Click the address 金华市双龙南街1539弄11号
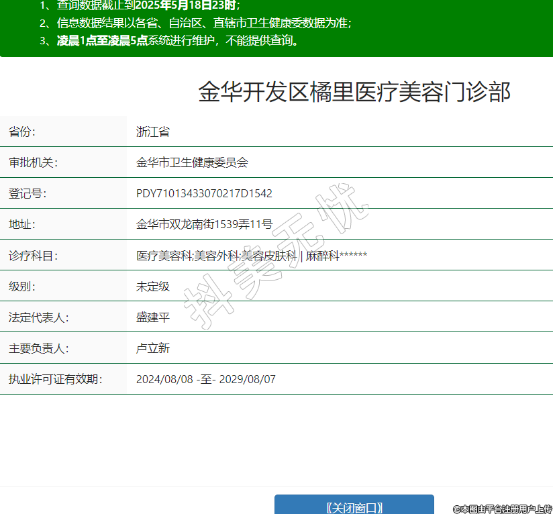The height and width of the screenshot is (514, 553). [204, 224]
